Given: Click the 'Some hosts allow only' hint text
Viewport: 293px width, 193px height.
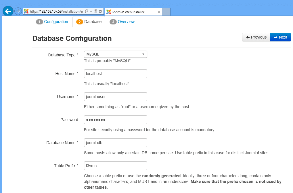Looking at the screenshot, I should [177, 153].
